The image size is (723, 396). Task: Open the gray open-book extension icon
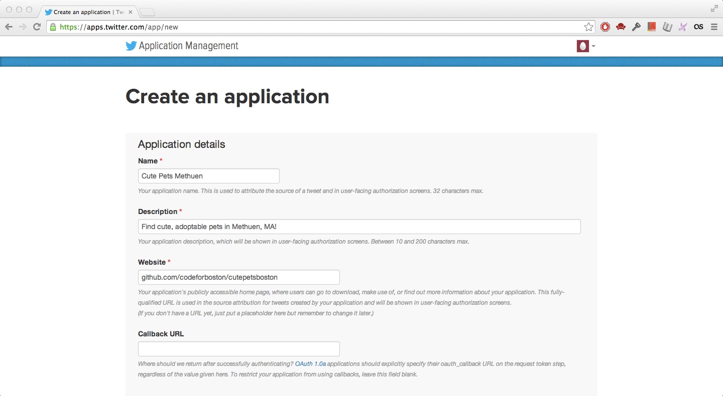667,27
